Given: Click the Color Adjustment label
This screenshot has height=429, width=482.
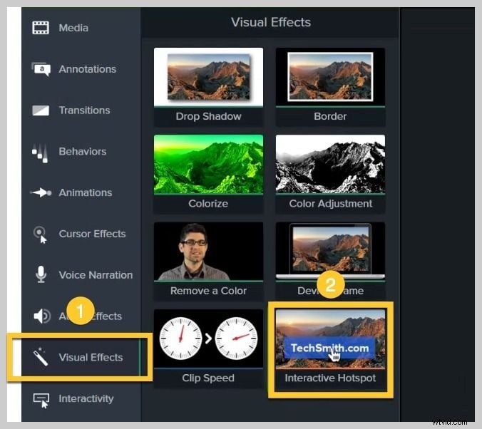Looking at the screenshot, I should (330, 204).
